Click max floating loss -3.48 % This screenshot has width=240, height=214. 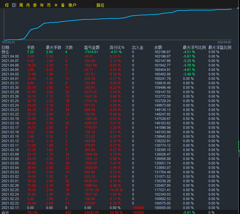(x=189, y=74)
